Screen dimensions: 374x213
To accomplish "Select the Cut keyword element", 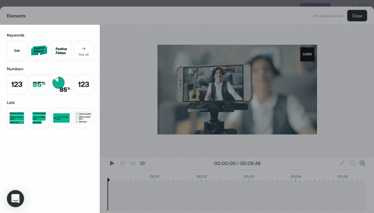I will (17, 51).
